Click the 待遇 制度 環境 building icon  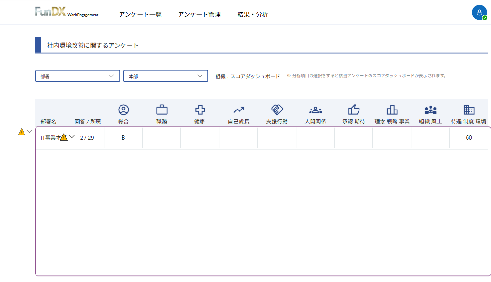click(469, 110)
